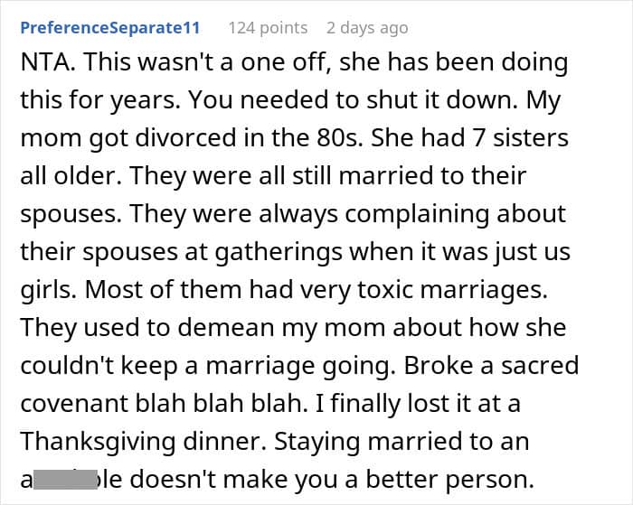The width and height of the screenshot is (633, 505).
Task: Click the "124 points" score
Action: (267, 28)
